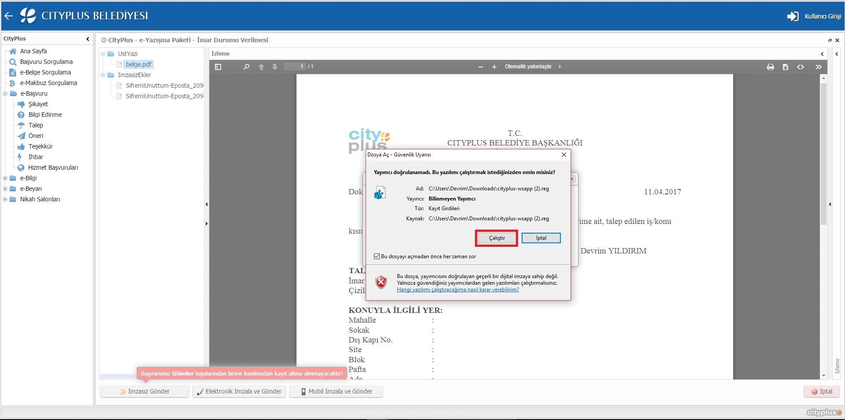Click the PDF page number field
The width and height of the screenshot is (845, 420).
(x=295, y=67)
